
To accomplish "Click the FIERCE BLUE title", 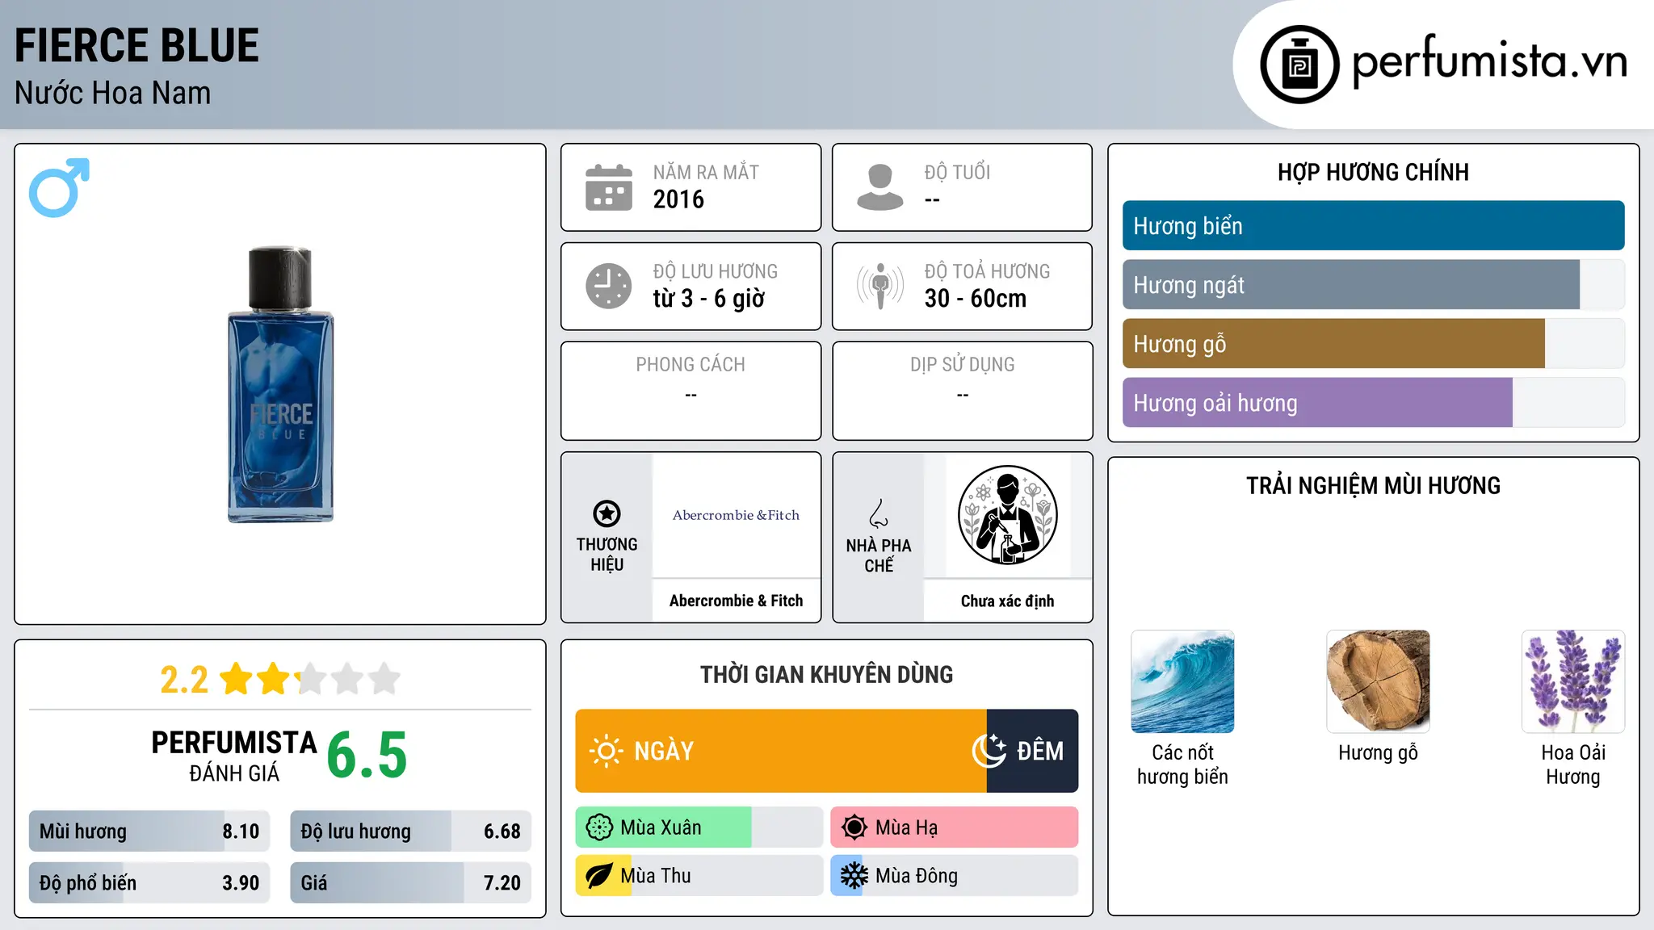I will [136, 46].
